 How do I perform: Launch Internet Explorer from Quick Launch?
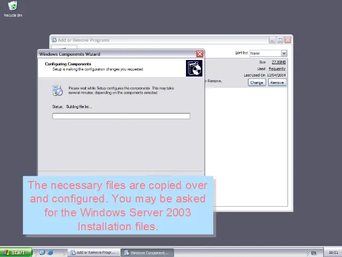(50, 252)
